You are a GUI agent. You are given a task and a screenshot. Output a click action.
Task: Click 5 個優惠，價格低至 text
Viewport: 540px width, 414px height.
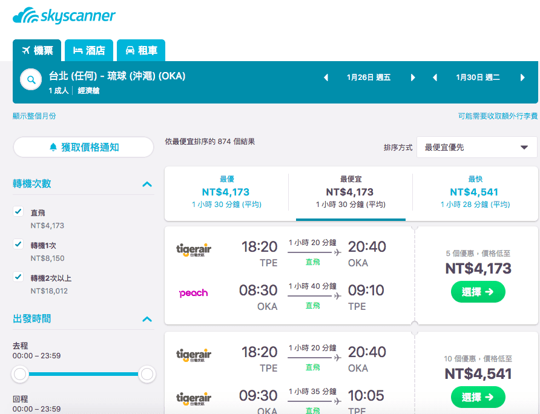click(x=478, y=254)
